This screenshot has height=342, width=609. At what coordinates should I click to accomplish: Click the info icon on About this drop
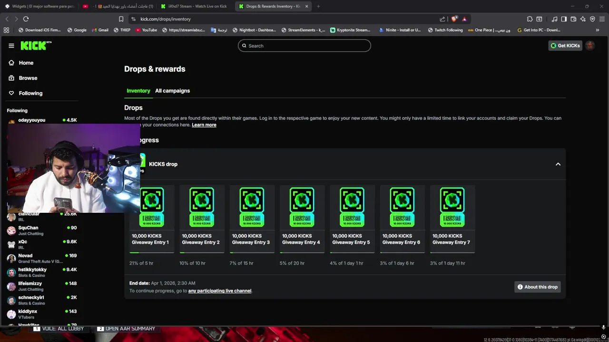point(520,287)
